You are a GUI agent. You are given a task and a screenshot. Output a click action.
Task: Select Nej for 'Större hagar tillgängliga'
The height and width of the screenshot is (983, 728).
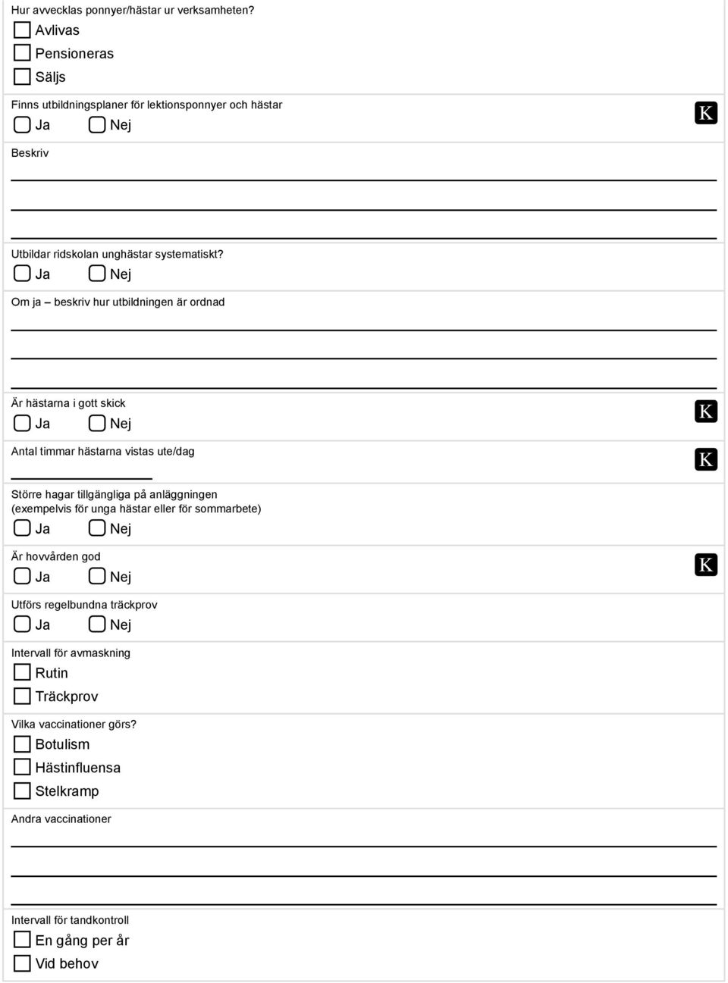pyautogui.click(x=97, y=528)
